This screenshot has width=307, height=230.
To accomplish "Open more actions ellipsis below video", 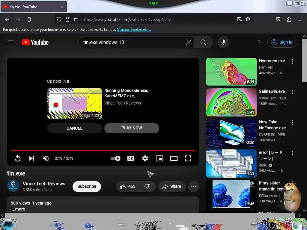I will point(194,186).
